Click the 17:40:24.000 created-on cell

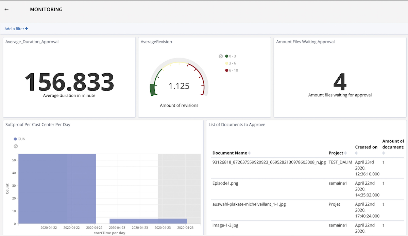(x=367, y=210)
